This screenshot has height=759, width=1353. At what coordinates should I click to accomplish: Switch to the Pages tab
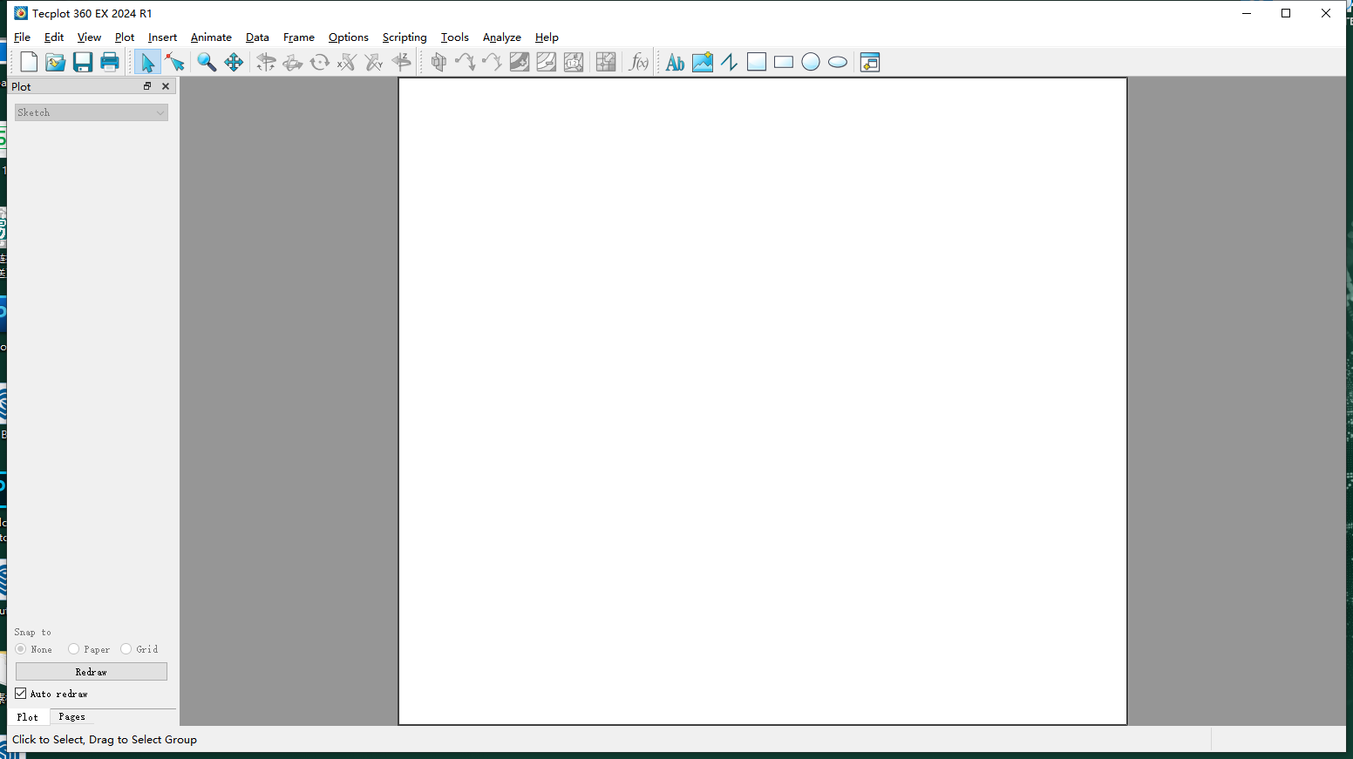(72, 717)
